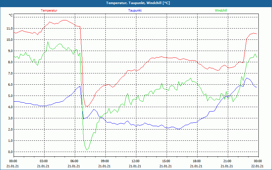The height and width of the screenshot is (170, 272).
Task: Click the red Temperatur legend label
Action: (x=49, y=11)
